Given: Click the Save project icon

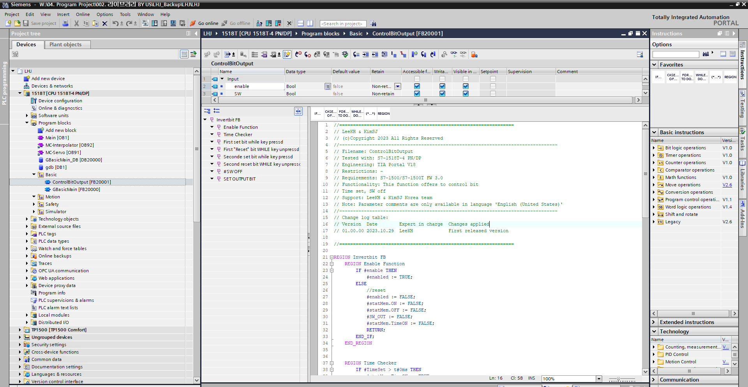Looking at the screenshot, I should 26,23.
